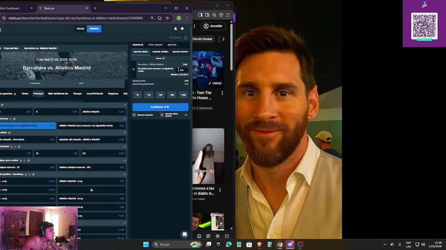446x250 pixels.
Task: Expand the Copa del Rey breadcrumb dropdown
Action: pyautogui.click(x=20, y=48)
